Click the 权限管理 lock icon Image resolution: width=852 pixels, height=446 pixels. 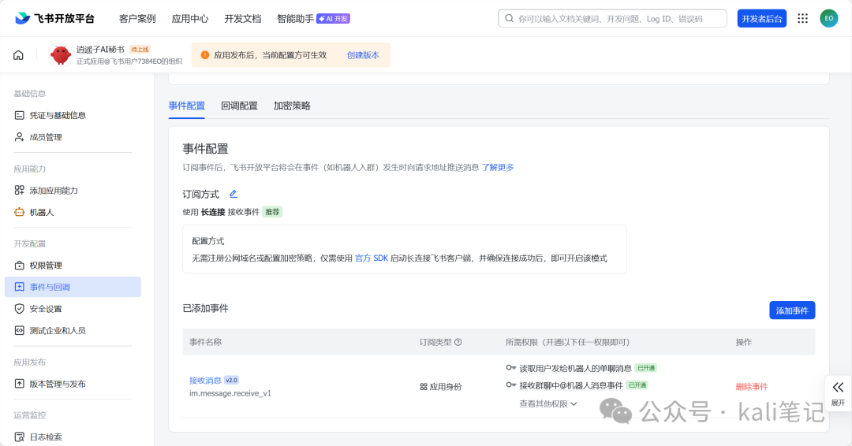point(20,266)
